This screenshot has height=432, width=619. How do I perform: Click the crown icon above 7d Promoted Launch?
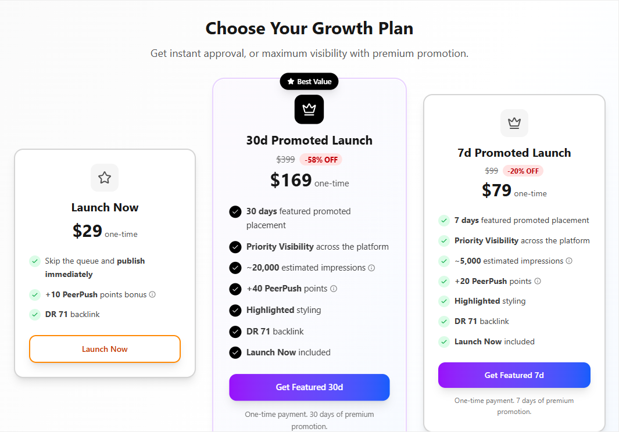click(514, 123)
